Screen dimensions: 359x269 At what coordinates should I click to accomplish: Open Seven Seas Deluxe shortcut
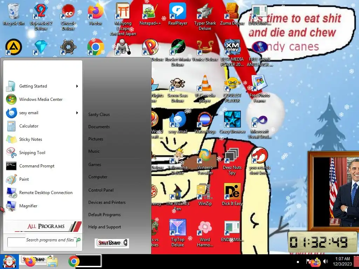tap(178, 89)
